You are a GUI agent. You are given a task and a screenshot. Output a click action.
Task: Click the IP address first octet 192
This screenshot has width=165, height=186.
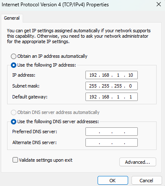point(93,75)
